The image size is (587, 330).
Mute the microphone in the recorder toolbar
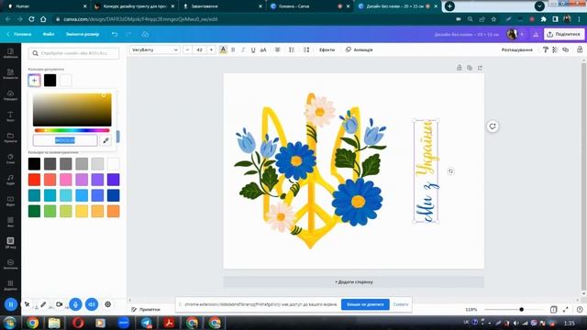point(75,304)
